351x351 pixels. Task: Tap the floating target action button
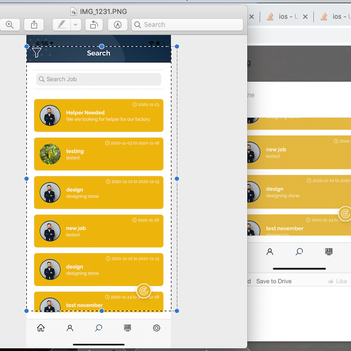[x=144, y=291]
